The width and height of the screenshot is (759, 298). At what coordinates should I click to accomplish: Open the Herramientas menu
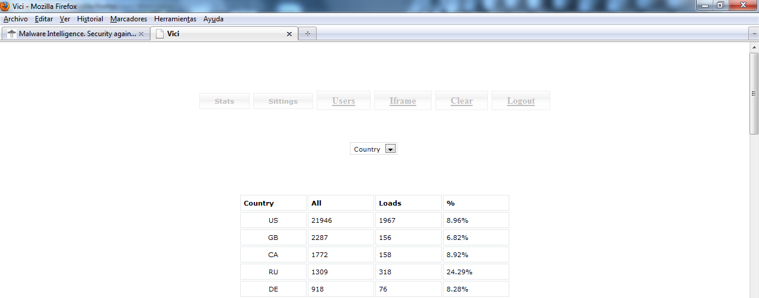[x=175, y=19]
